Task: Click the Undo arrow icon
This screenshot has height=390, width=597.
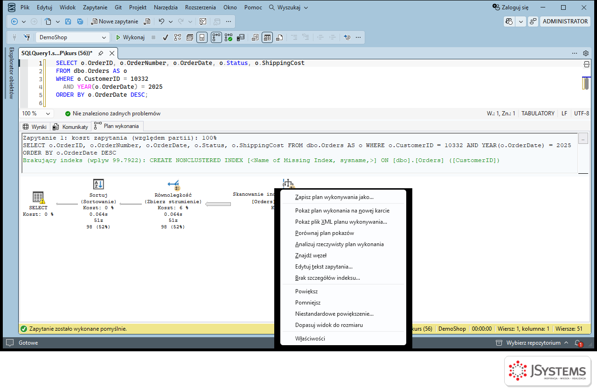Action: point(161,21)
